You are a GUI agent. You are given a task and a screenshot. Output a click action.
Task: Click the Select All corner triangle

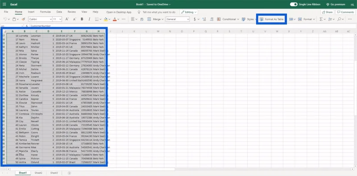tap(5, 31)
